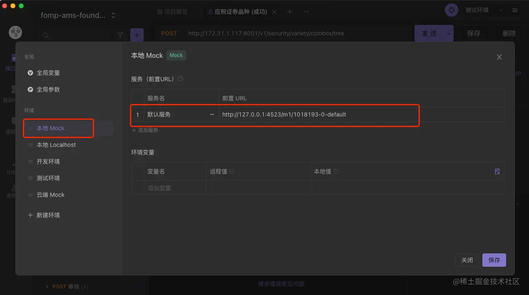Edit the 前置 URL http://127.0.0.1:4523 field

[x=361, y=114]
